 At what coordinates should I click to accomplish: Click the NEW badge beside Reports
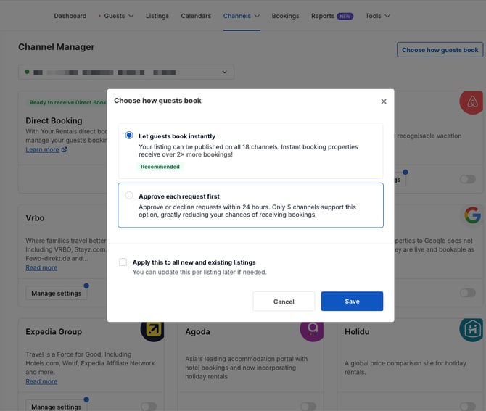click(x=345, y=16)
